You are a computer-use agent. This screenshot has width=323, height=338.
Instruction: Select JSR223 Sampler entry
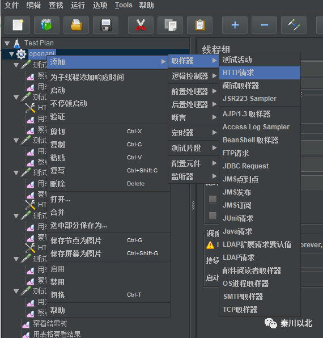[x=260, y=99]
